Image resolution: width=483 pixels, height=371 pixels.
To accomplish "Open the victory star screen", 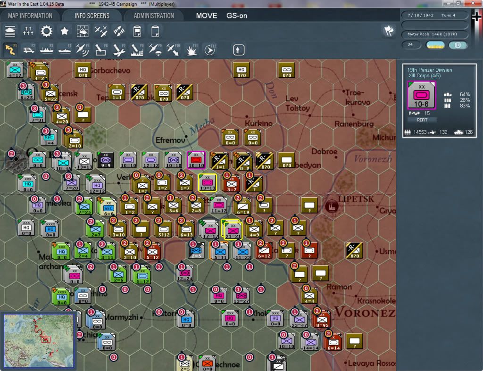I will (64, 31).
